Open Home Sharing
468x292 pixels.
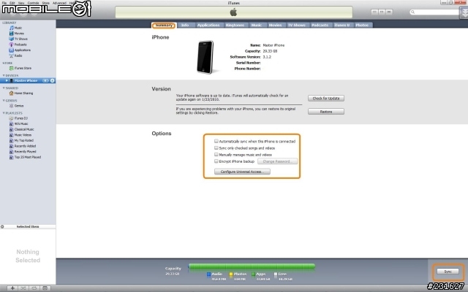click(21, 93)
